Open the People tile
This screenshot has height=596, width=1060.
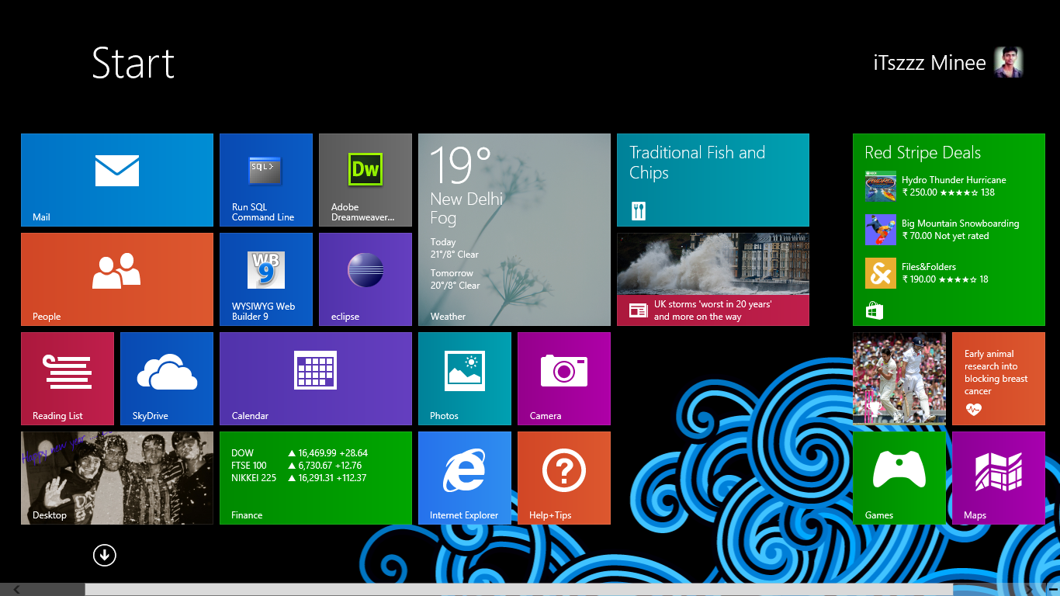(x=117, y=279)
